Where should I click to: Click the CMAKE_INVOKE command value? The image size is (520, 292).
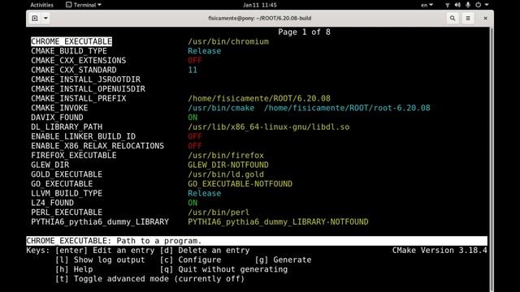point(309,108)
